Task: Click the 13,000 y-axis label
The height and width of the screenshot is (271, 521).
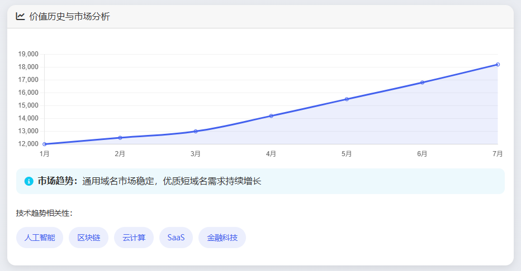Action: 29,131
